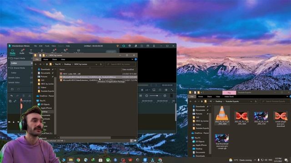Open the Media tab in Filmora
The width and height of the screenshot is (291, 163).
pos(12,52)
